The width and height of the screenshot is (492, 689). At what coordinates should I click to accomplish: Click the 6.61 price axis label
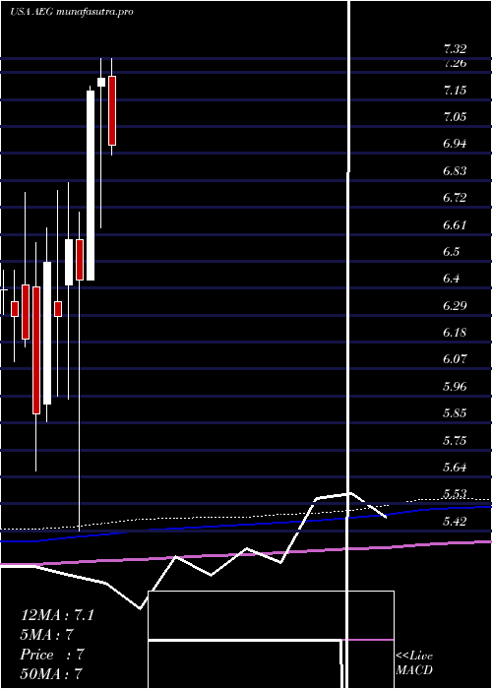(x=455, y=225)
